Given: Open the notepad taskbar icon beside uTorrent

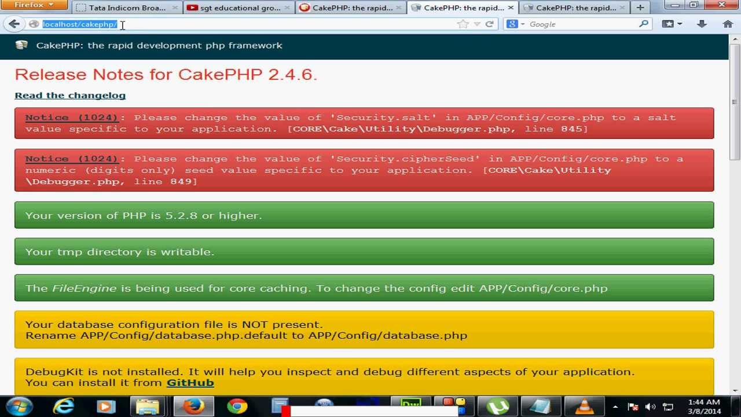Looking at the screenshot, I should click(541, 406).
